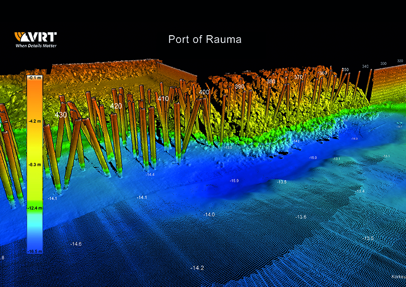Click the 410 chainage marker
Screen dimensions: 406x287
point(163,99)
